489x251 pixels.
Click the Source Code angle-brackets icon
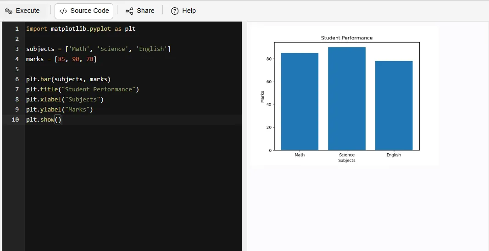point(63,11)
